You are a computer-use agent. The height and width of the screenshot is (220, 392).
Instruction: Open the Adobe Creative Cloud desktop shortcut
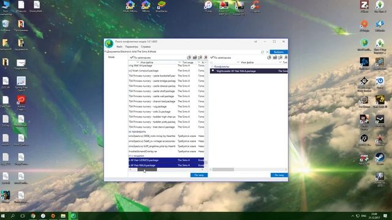21,103
